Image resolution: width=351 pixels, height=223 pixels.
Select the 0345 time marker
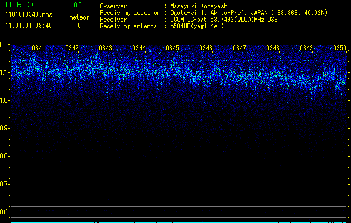pos(172,48)
